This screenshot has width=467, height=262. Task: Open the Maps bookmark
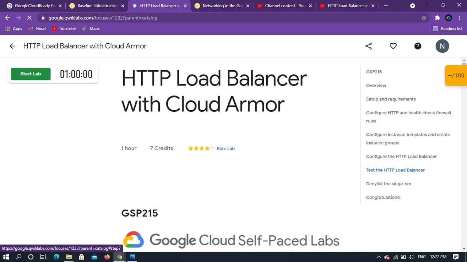[x=90, y=29]
